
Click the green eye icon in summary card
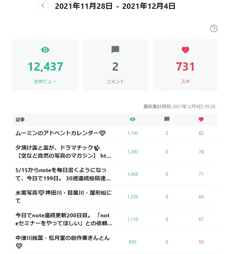(45, 50)
